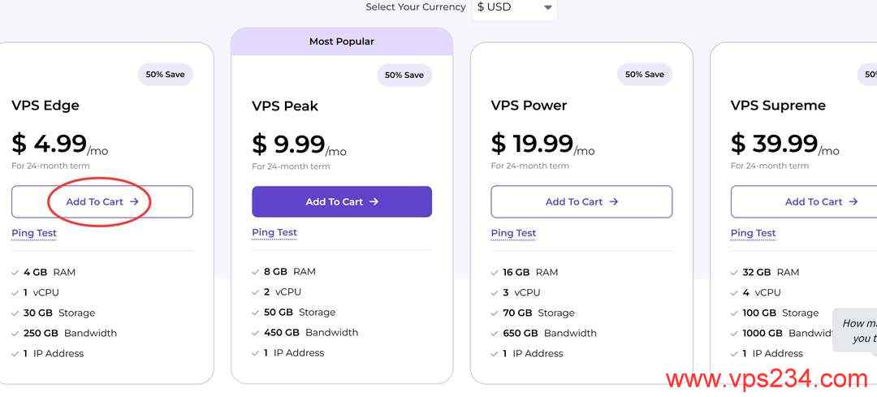
Task: Click the 50% Save badge on VPS Peak
Action: (x=404, y=76)
